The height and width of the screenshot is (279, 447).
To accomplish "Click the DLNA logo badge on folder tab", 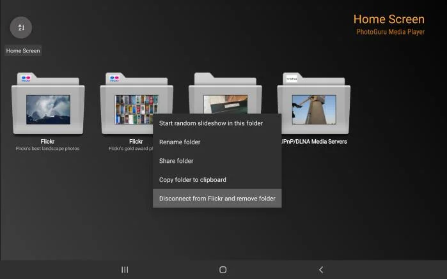I will (x=292, y=79).
